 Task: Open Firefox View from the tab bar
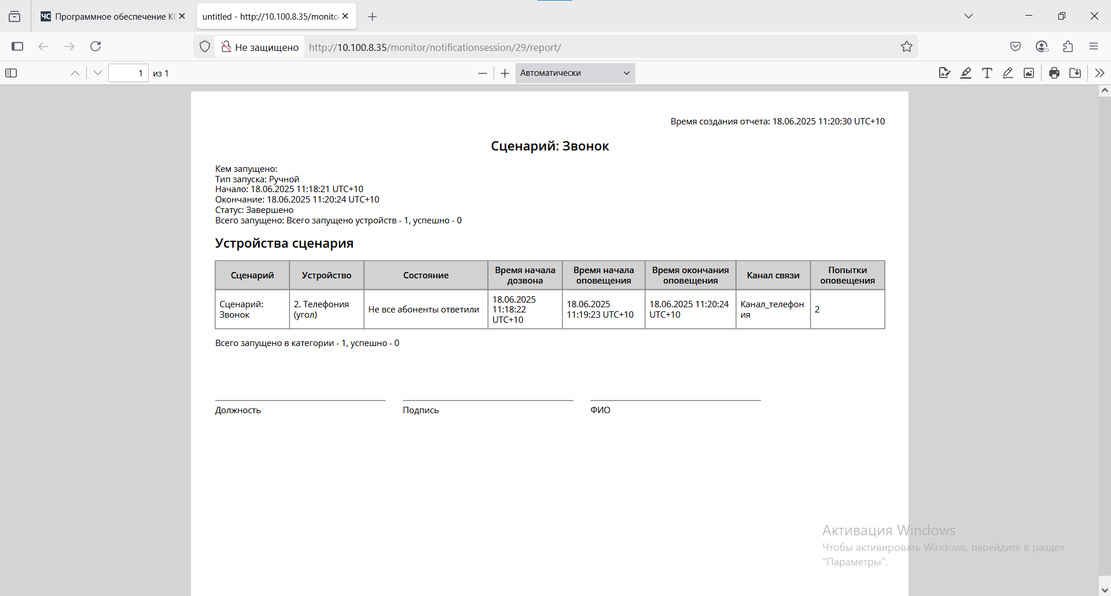[x=14, y=17]
